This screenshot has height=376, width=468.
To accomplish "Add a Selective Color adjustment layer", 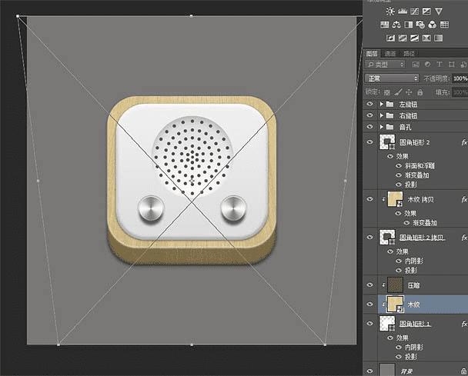I will pyautogui.click(x=426, y=38).
